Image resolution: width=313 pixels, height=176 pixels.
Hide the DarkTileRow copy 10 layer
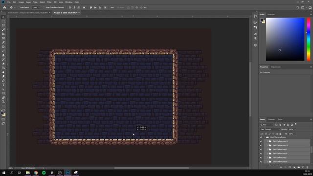[261, 145]
